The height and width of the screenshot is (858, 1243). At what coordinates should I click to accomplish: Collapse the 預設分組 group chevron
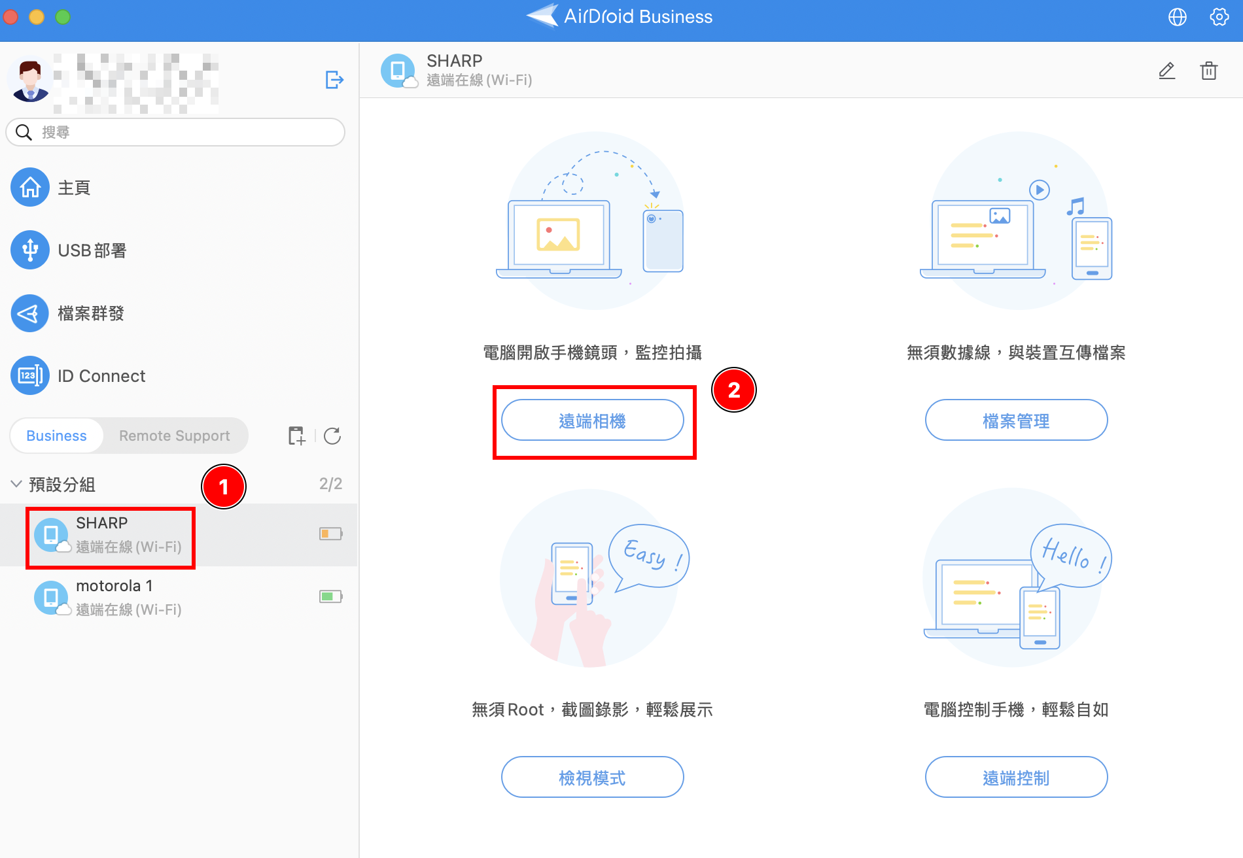pyautogui.click(x=16, y=484)
